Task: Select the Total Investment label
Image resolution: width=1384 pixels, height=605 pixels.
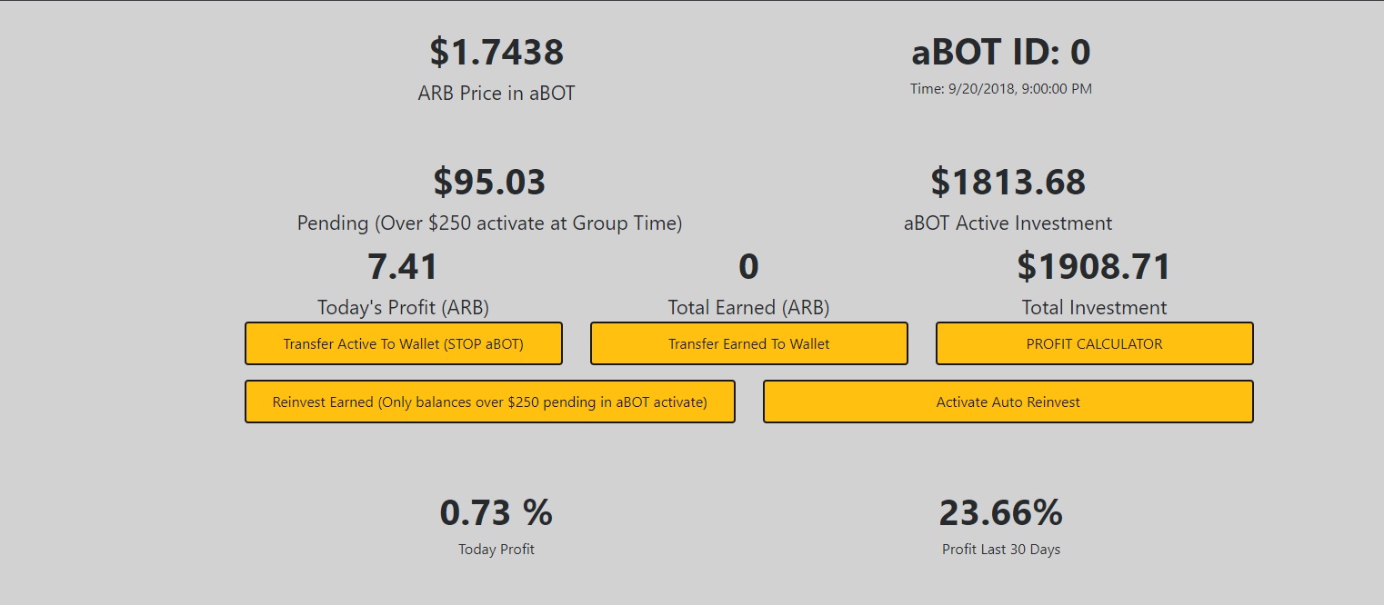Action: point(1094,308)
